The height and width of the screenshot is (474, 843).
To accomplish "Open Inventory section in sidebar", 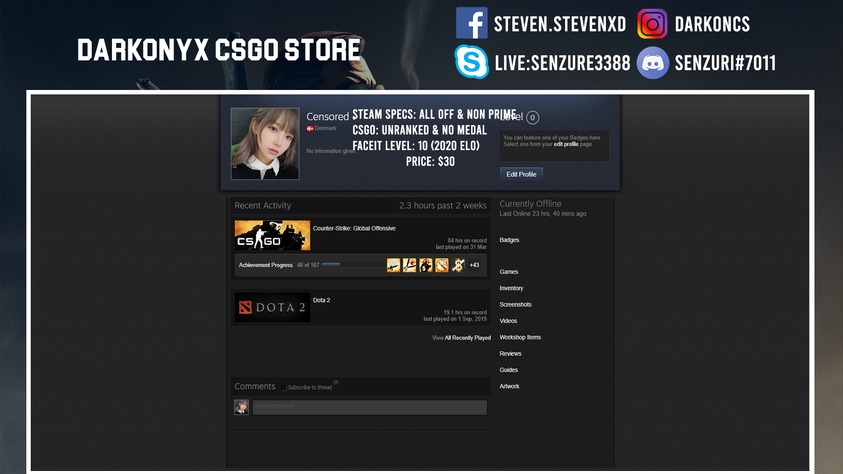I will tap(511, 287).
